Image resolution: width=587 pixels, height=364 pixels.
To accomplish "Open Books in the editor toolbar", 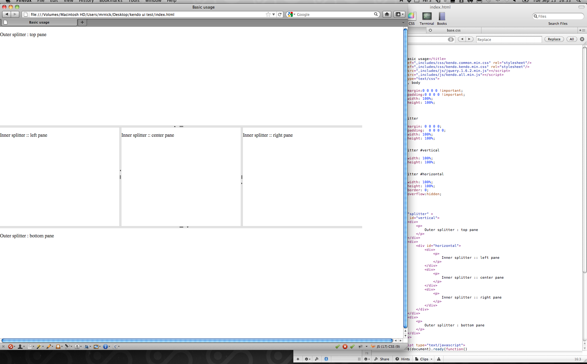I will [442, 19].
